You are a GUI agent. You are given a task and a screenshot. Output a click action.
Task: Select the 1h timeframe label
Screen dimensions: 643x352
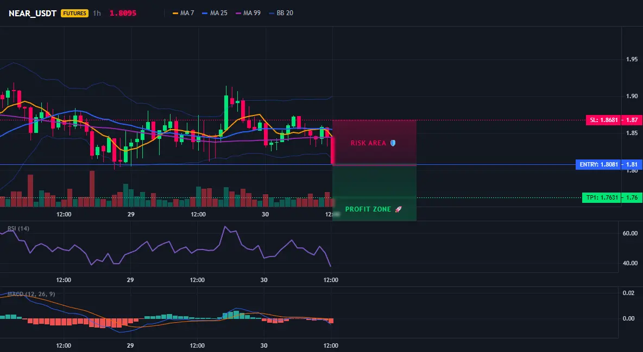(x=97, y=13)
